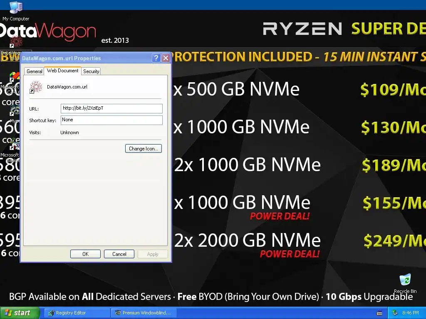Switch to the General tab

pyautogui.click(x=34, y=71)
